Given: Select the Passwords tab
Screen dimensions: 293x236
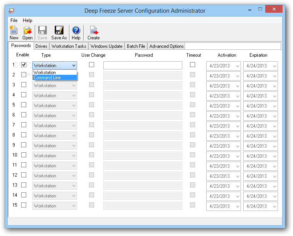Looking at the screenshot, I should [21, 46].
